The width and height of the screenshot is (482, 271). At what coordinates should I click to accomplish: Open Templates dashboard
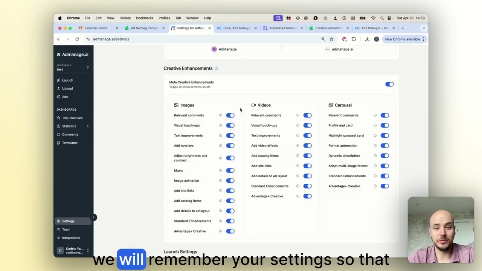pos(70,143)
